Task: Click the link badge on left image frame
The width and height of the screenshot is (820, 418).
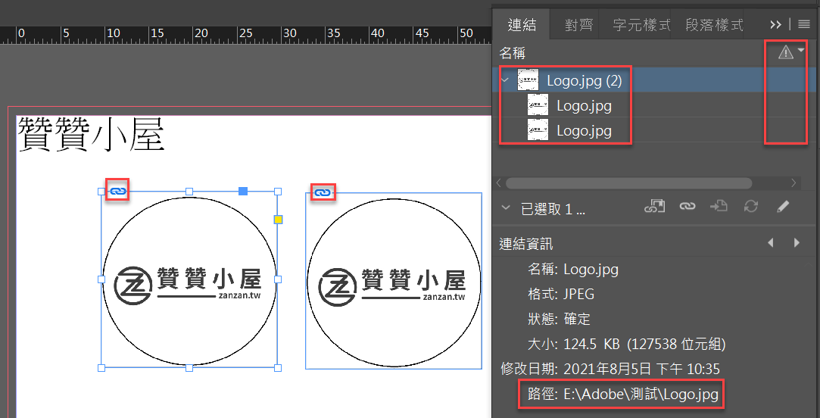Action: coord(117,190)
